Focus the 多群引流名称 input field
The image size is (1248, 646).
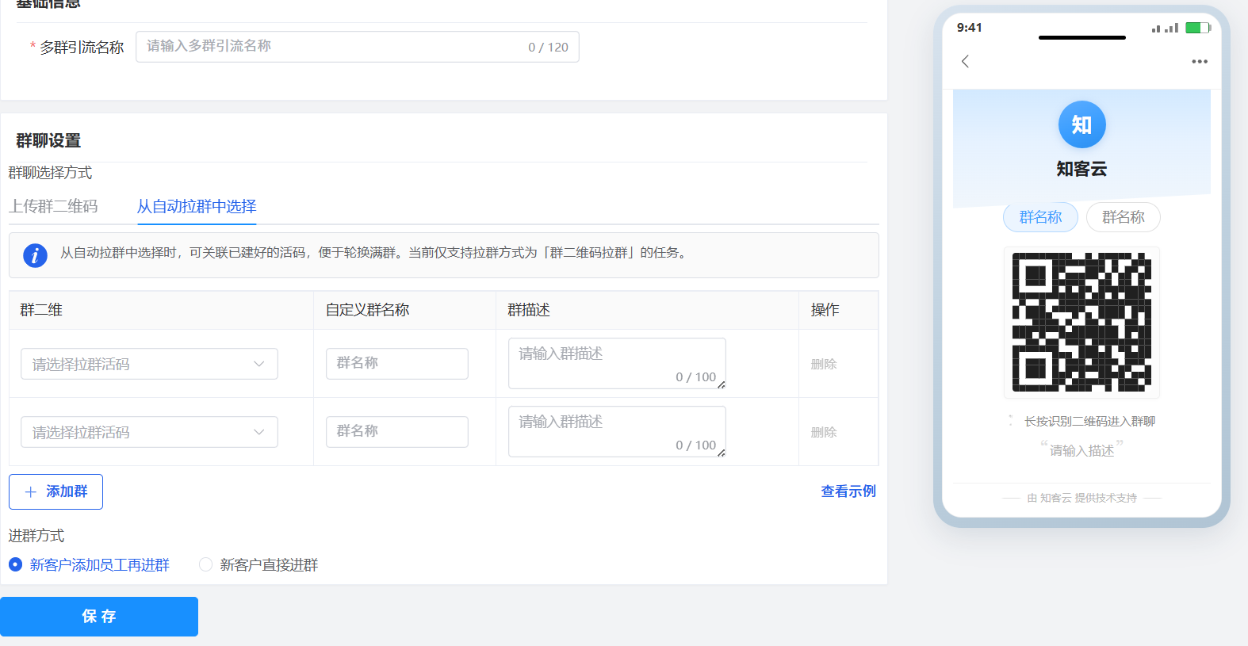click(x=358, y=47)
